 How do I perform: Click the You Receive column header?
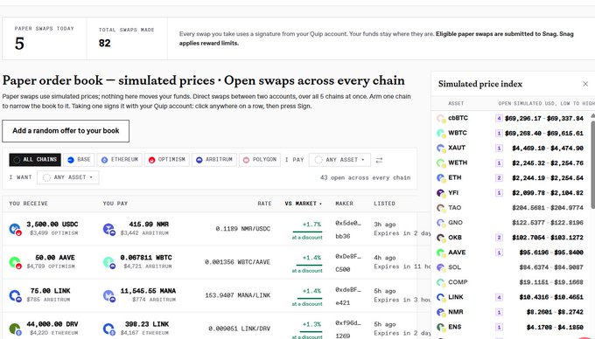[29, 204]
